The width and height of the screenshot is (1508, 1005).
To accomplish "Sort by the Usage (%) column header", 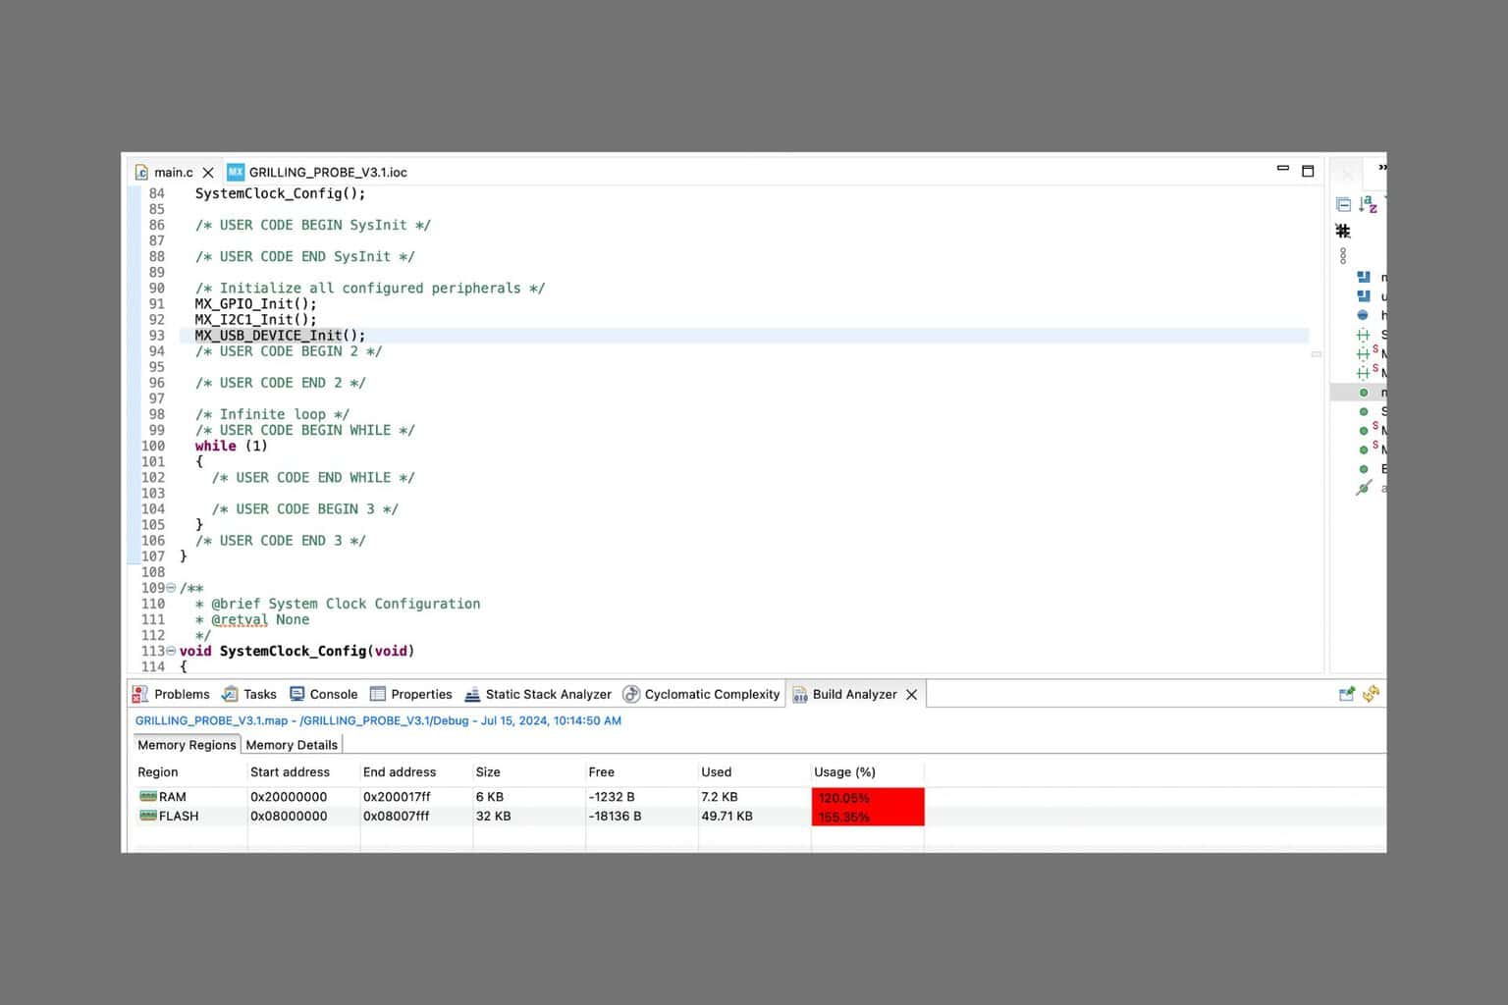I will click(844, 772).
